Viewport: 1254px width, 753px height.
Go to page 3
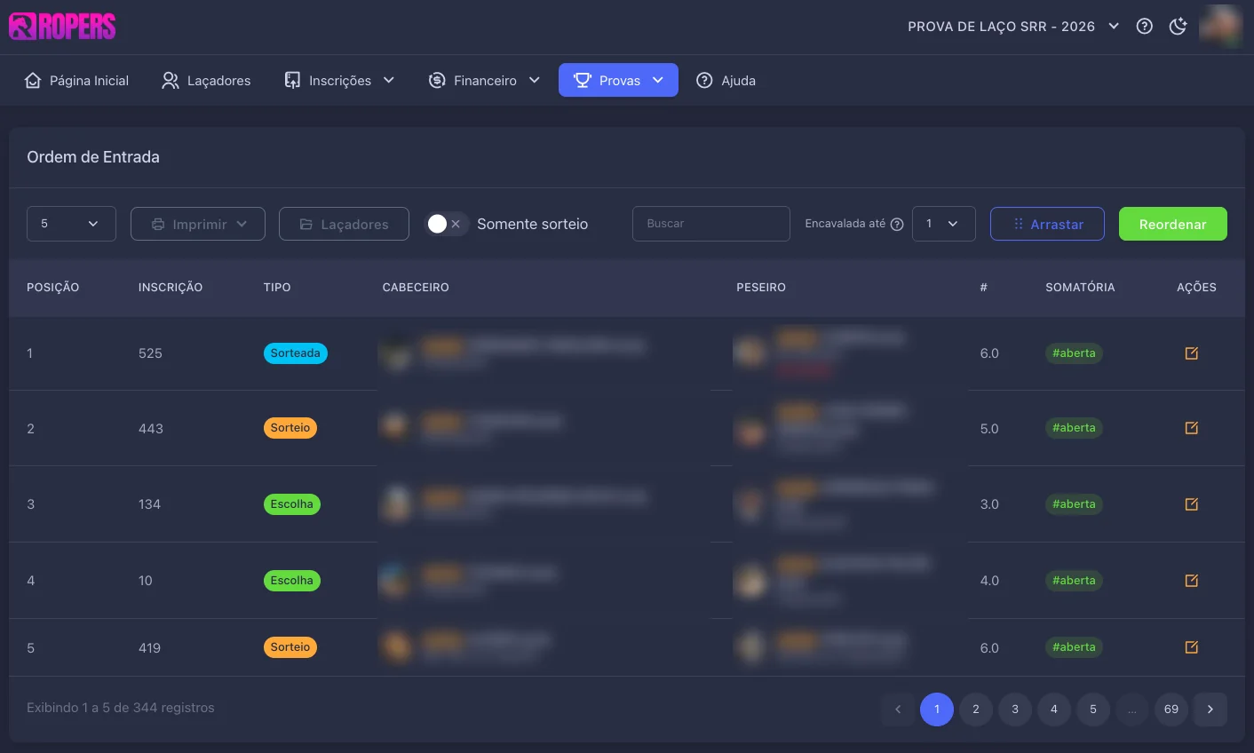pyautogui.click(x=1015, y=709)
